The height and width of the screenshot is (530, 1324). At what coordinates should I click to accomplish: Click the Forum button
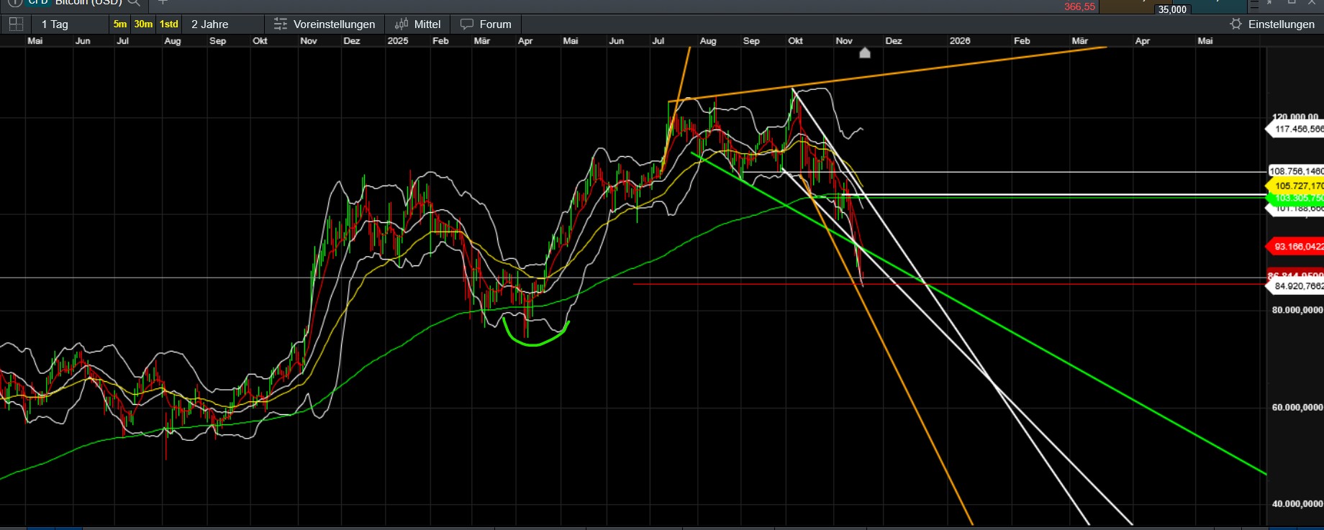[495, 24]
